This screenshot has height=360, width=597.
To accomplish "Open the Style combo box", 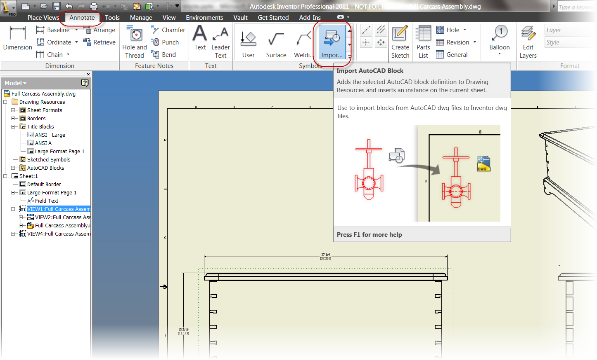I will (570, 42).
